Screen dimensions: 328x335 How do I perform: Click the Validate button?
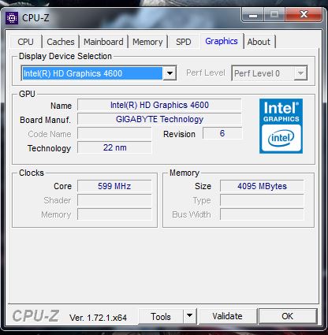[228, 316]
